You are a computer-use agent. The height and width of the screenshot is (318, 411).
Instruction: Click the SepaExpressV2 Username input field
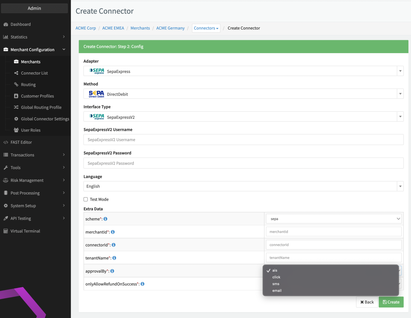pyautogui.click(x=243, y=140)
